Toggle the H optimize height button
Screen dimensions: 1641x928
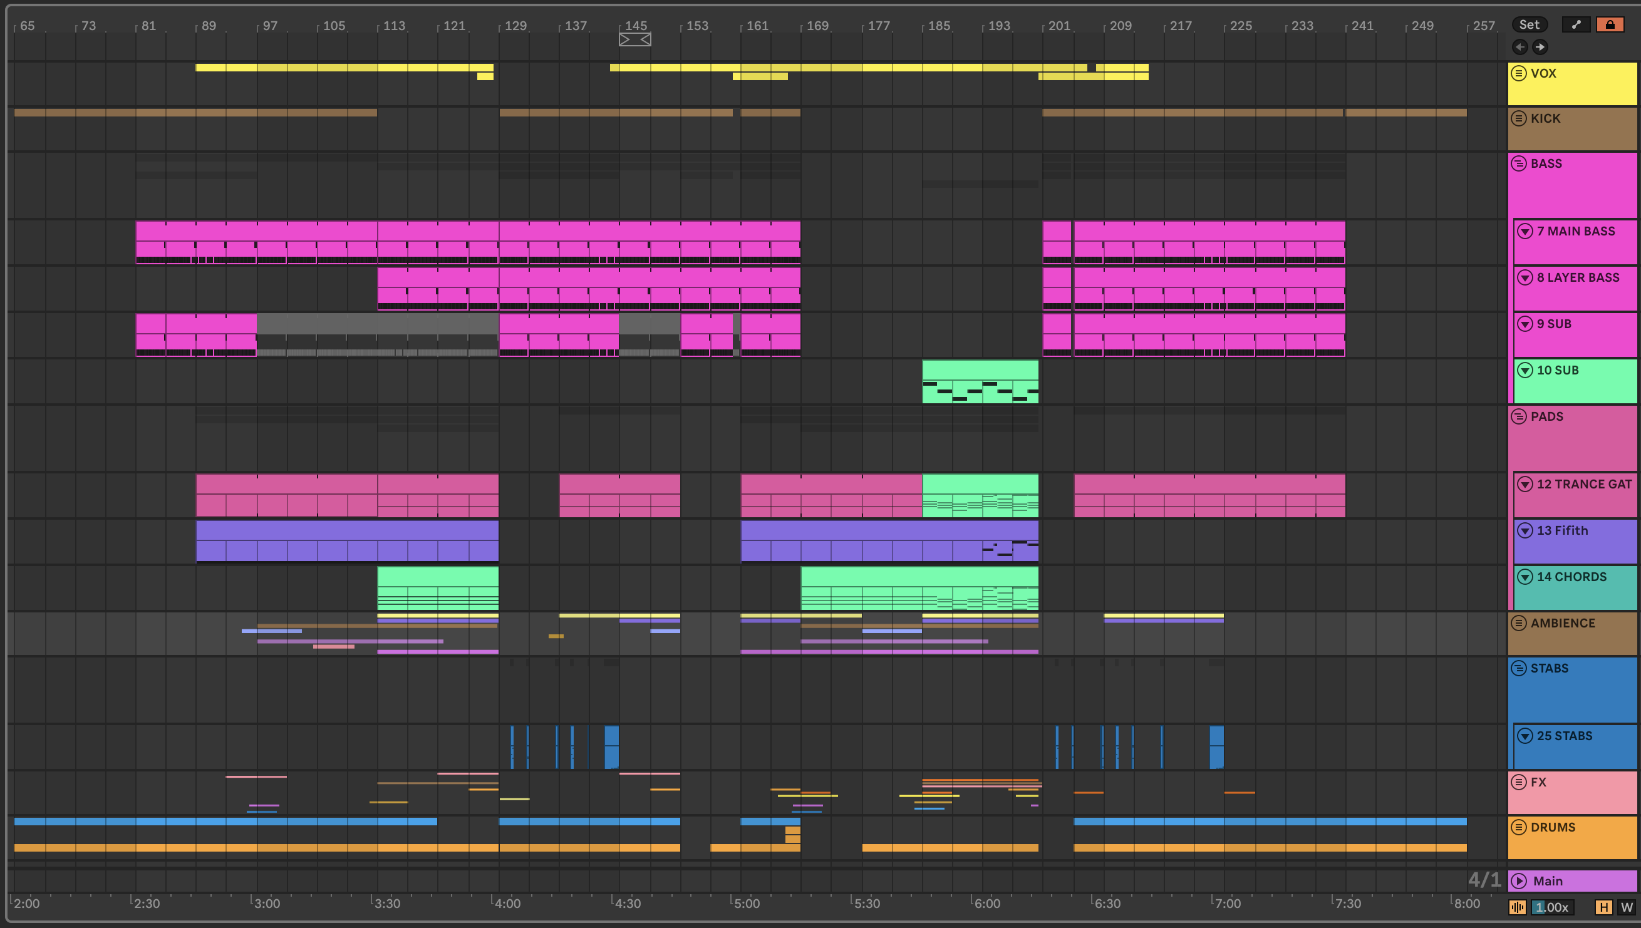point(1603,907)
